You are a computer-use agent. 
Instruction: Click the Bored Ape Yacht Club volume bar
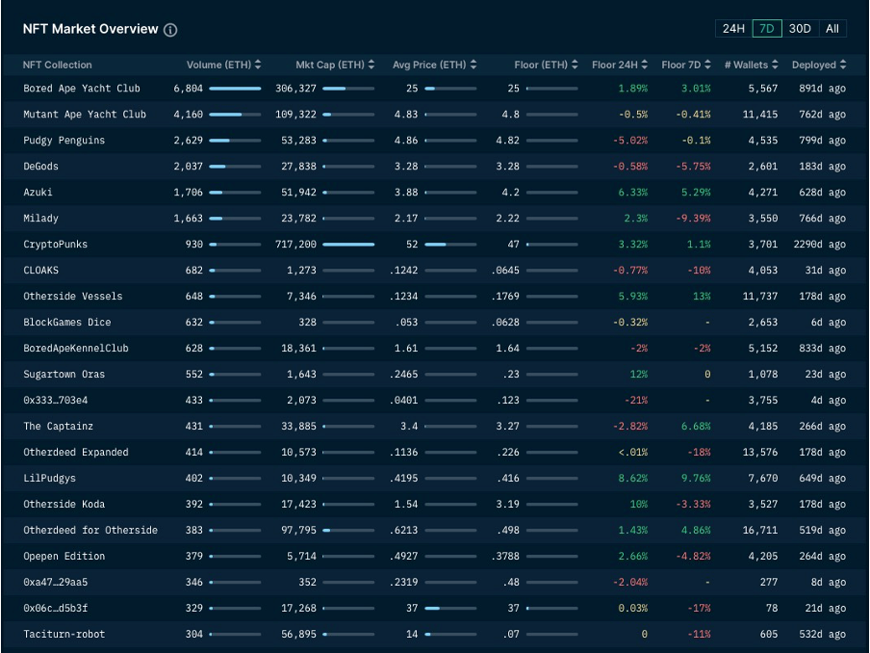pyautogui.click(x=235, y=89)
